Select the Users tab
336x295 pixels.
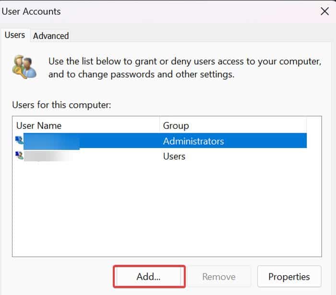(x=15, y=35)
